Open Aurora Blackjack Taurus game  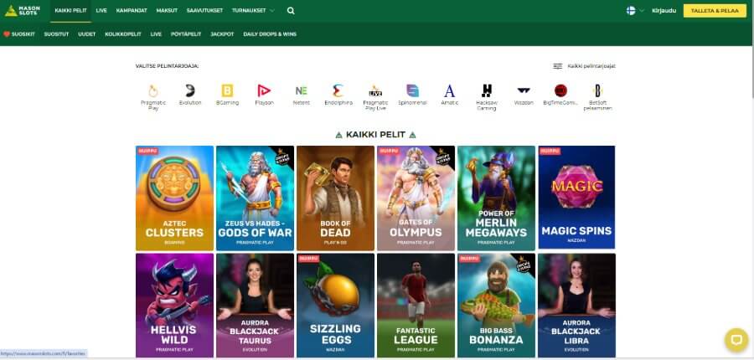pyautogui.click(x=255, y=306)
